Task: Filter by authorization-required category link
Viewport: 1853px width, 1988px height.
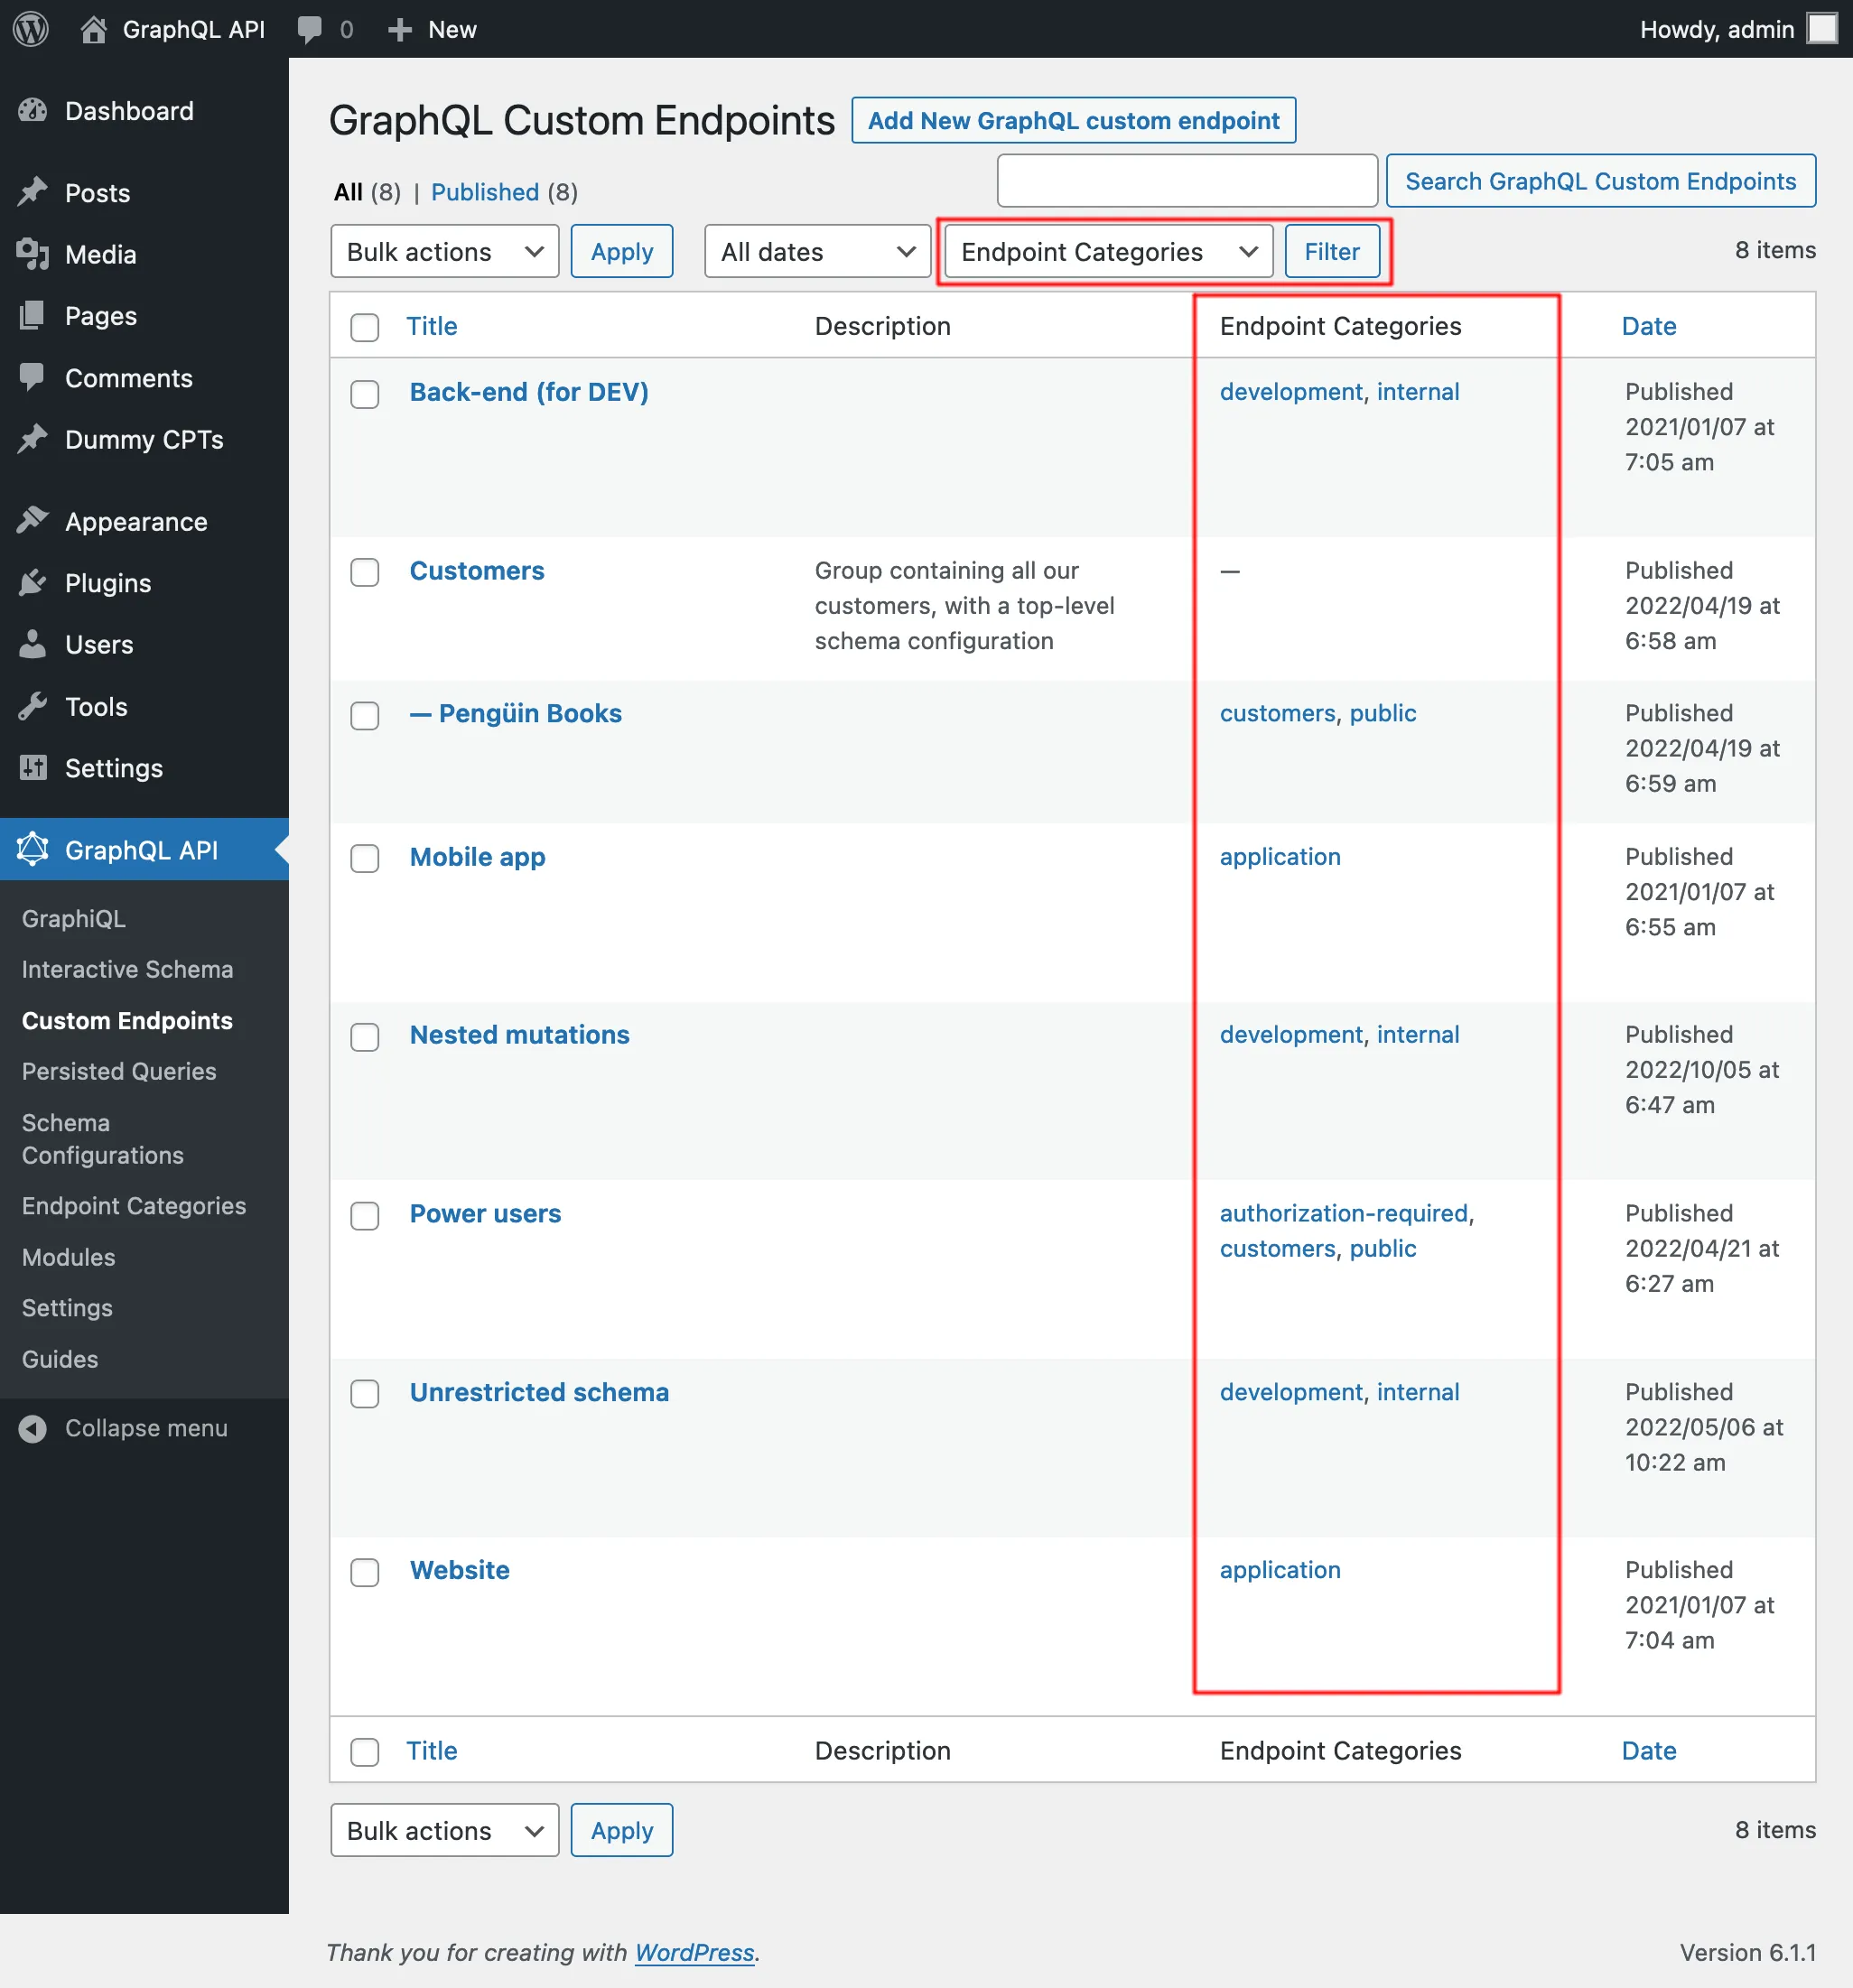Action: 1344,1213
